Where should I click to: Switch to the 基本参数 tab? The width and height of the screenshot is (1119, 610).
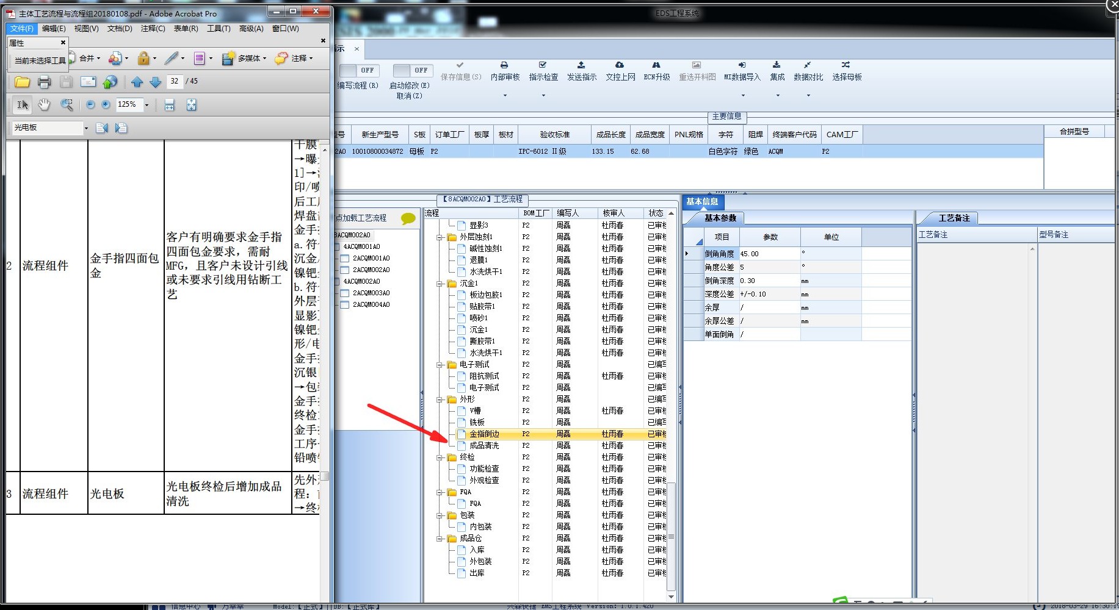coord(720,218)
